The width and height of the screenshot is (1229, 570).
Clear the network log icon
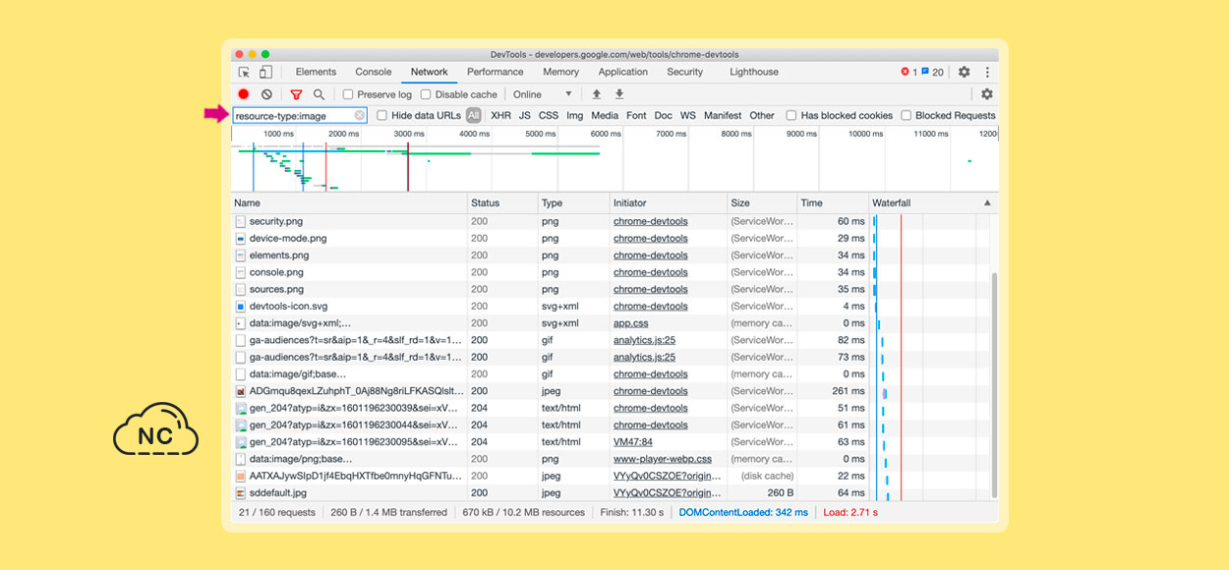(266, 94)
